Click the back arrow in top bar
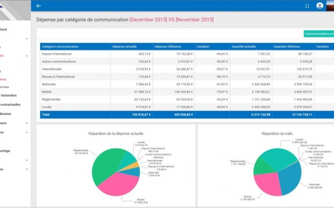The width and height of the screenshot is (334, 208). [38, 6]
